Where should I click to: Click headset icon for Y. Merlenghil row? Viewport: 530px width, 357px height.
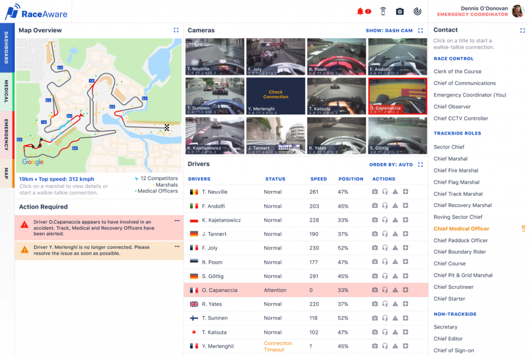pos(385,346)
